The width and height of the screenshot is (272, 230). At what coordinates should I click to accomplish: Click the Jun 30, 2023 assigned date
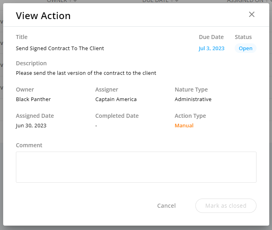click(x=31, y=125)
